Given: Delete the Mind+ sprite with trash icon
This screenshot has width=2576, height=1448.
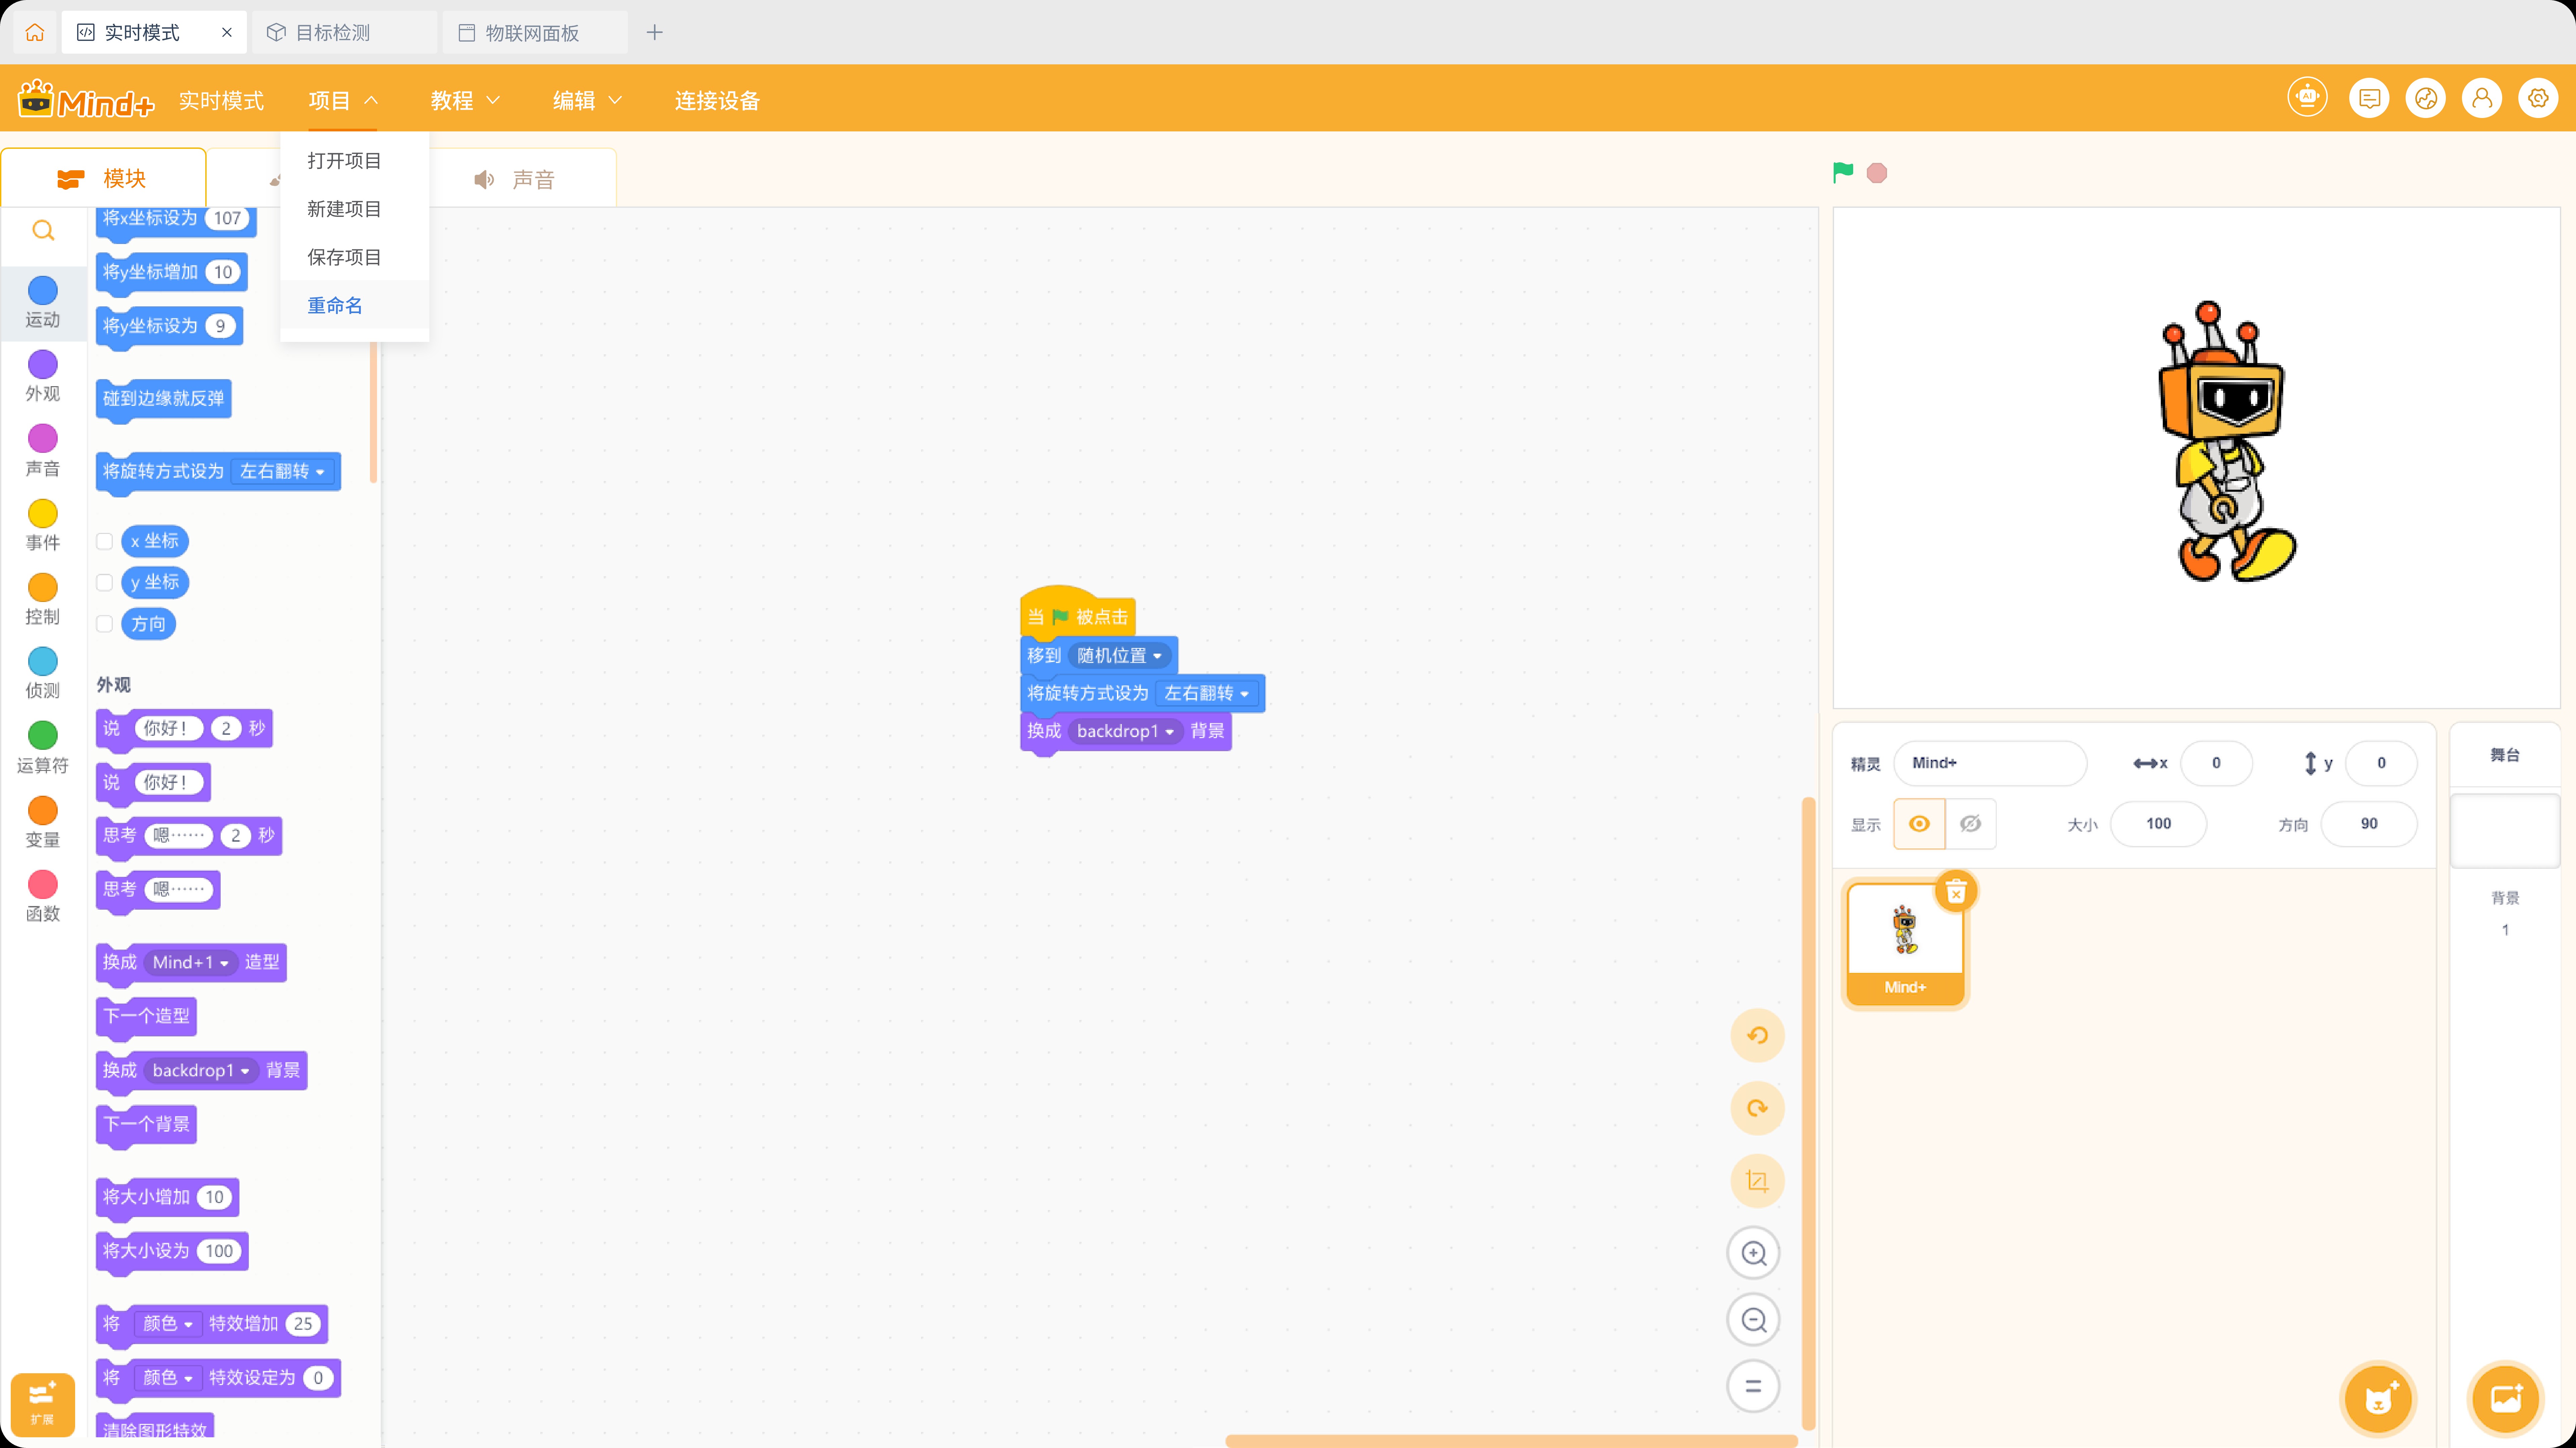Looking at the screenshot, I should (x=1956, y=891).
